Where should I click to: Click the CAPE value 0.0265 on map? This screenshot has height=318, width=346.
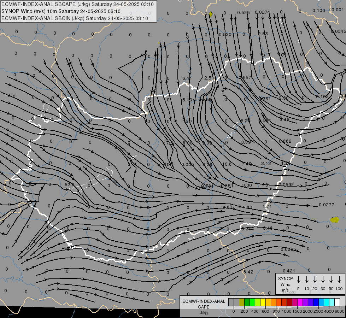[288, 249]
